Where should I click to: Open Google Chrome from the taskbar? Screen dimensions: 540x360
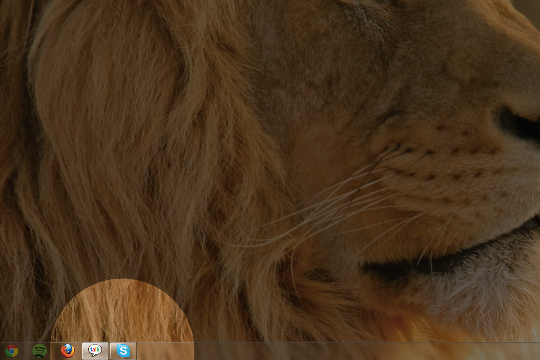pos(12,351)
